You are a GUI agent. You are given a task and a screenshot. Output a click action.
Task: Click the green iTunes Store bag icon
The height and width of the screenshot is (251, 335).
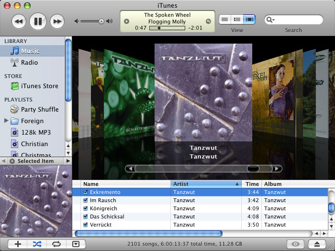coord(15,86)
